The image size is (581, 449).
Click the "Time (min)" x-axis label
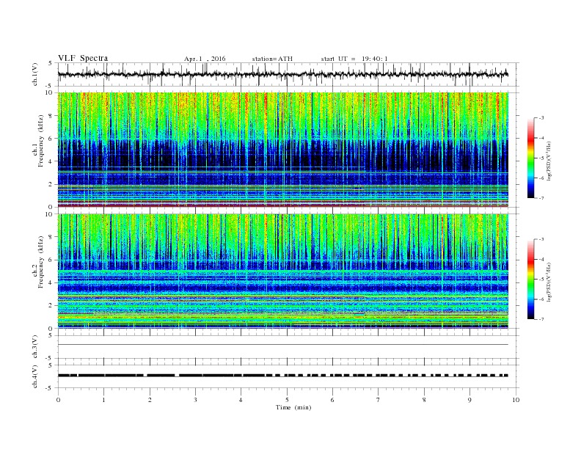[293, 407]
